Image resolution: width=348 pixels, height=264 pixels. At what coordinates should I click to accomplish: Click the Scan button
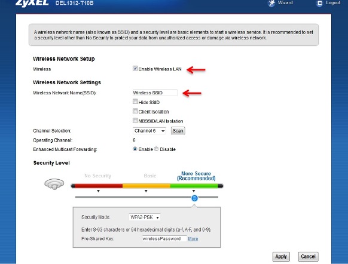coord(178,131)
